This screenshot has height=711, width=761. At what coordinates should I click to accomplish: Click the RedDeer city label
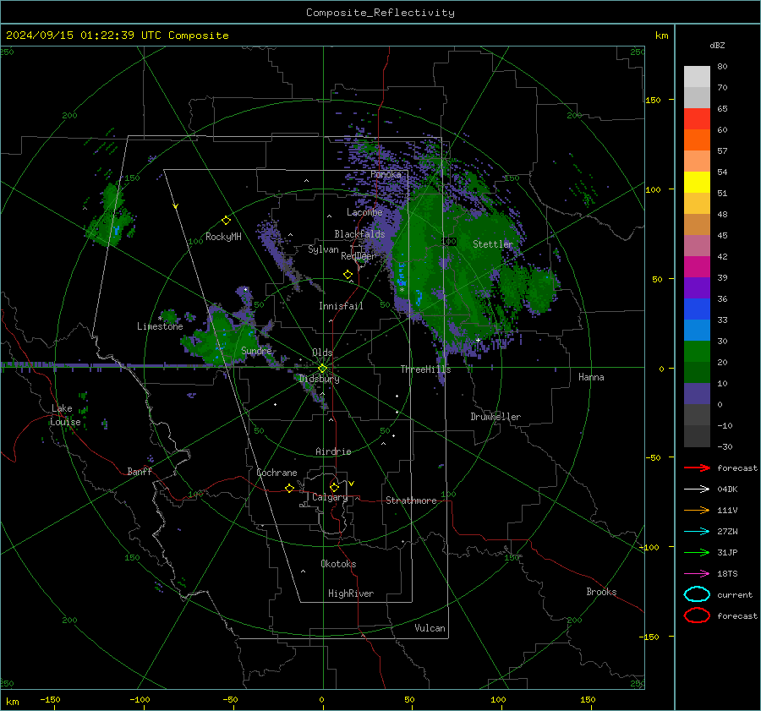click(359, 256)
